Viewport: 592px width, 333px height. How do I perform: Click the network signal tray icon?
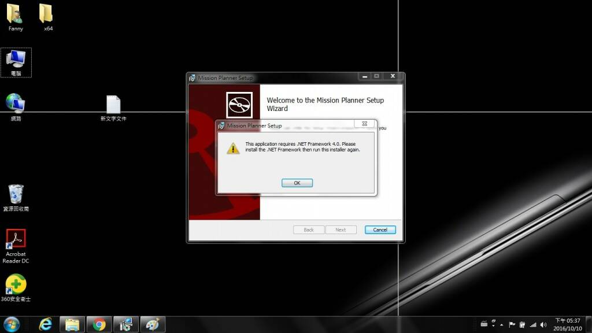click(x=533, y=325)
